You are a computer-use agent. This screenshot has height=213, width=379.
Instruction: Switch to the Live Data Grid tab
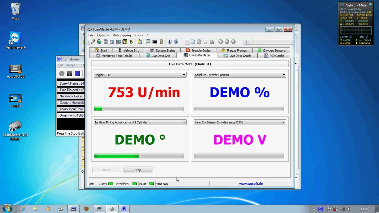(x=158, y=56)
